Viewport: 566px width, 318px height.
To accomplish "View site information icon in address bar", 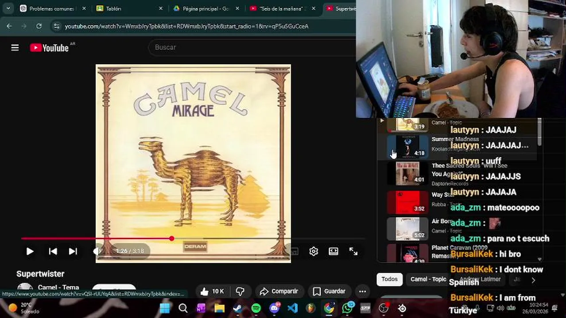I will click(x=56, y=26).
